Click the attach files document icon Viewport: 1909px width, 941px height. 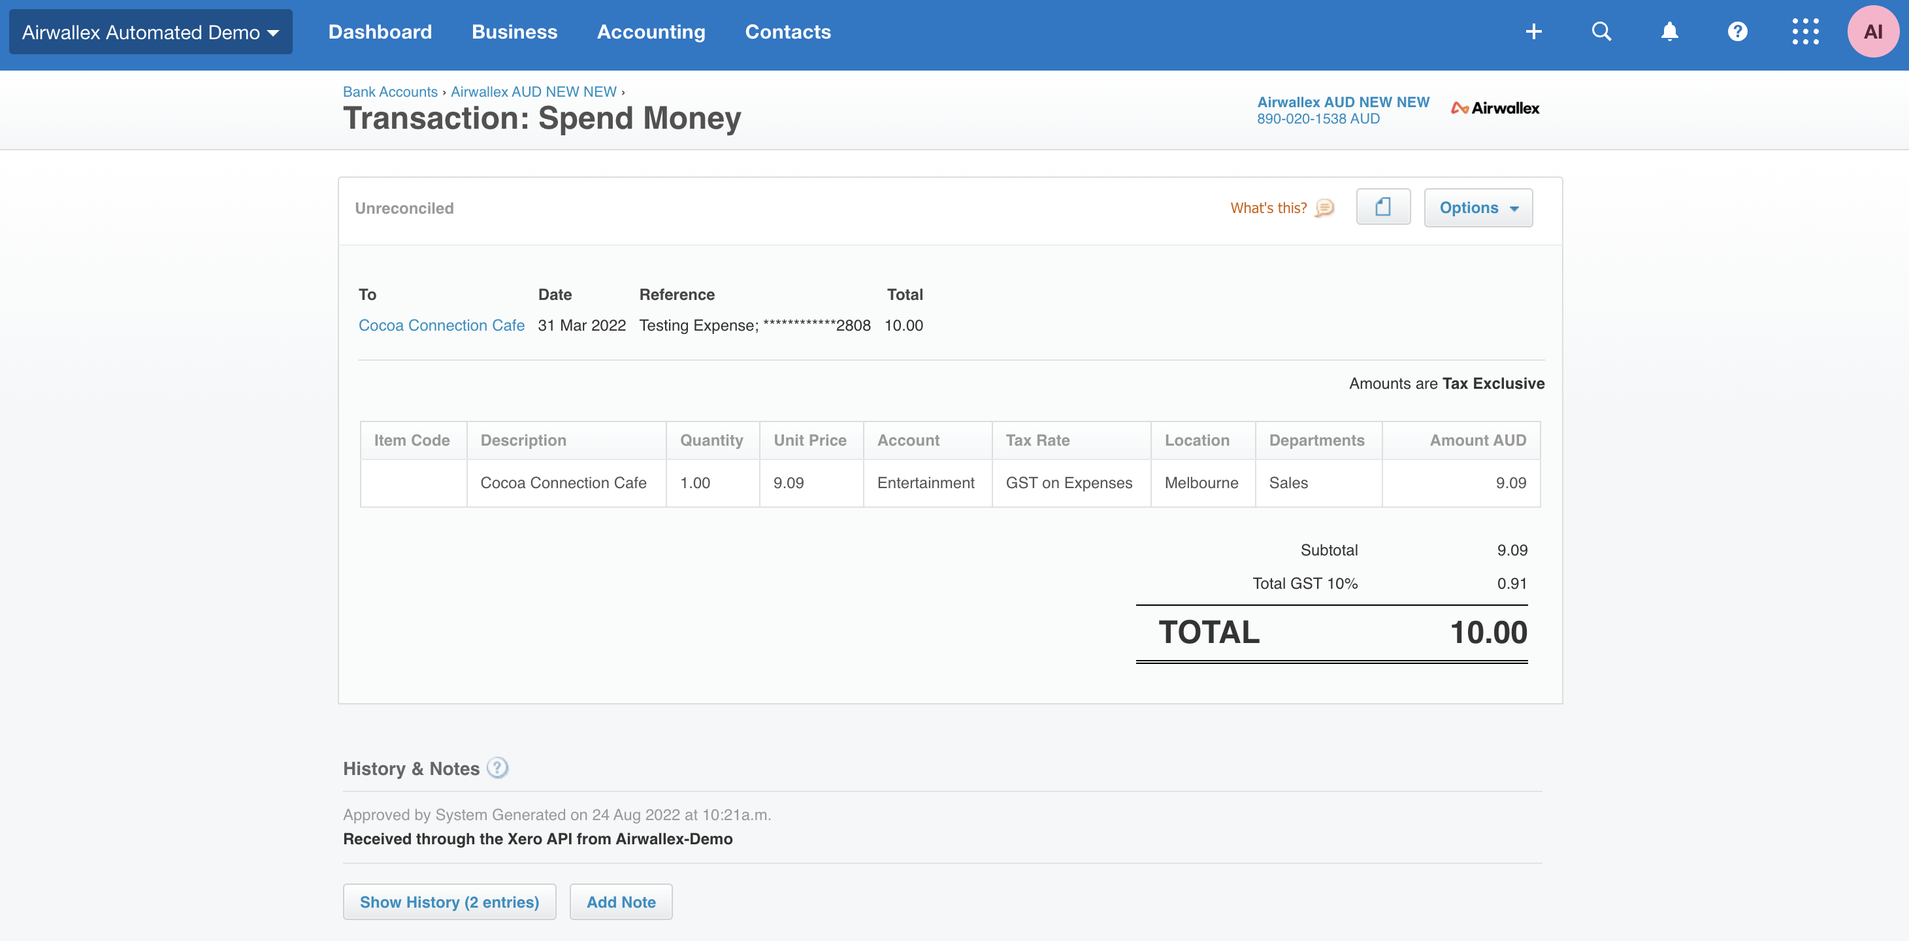1383,208
